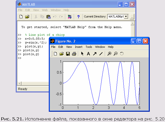Click the Redo arrow in MATLAB toolbar
Image resolution: width=165 pixels, height=122 pixels.
pos(61,16)
